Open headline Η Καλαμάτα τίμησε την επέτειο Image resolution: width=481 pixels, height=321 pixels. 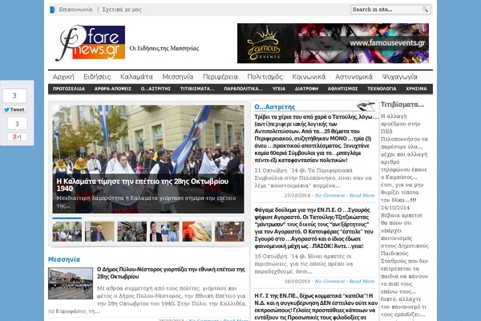point(143,185)
